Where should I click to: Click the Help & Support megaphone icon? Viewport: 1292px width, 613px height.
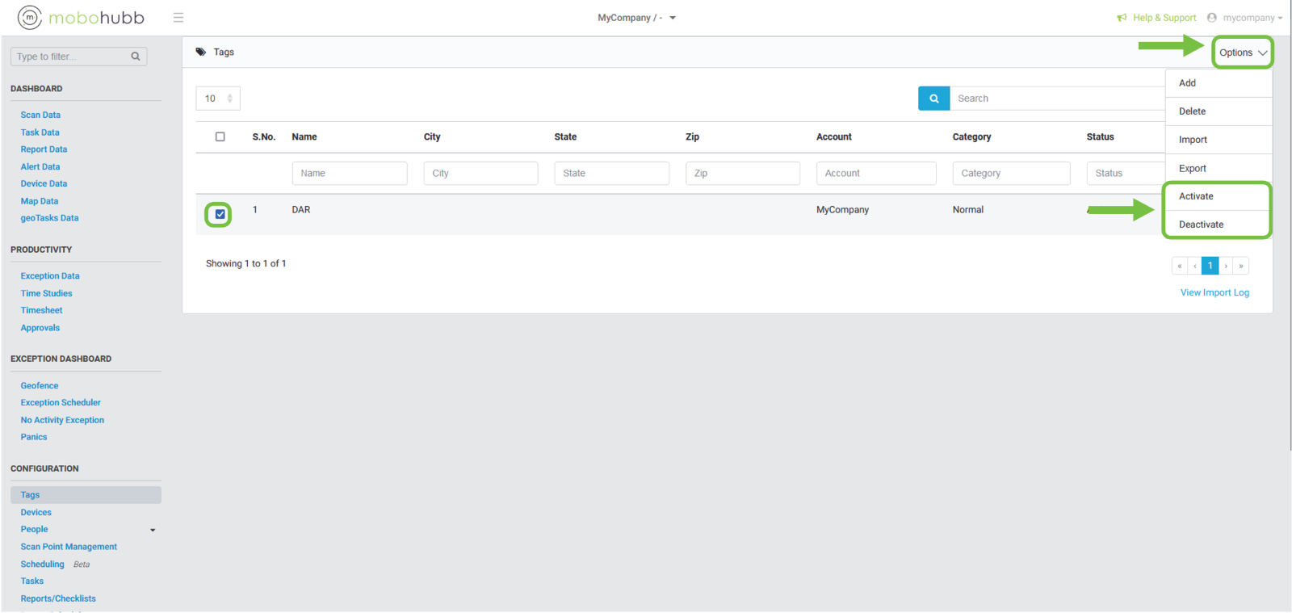click(x=1122, y=18)
